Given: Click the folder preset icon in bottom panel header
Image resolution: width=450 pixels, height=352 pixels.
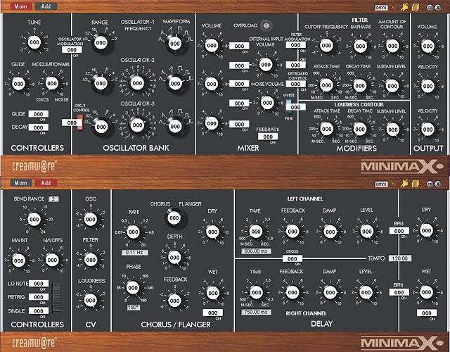Looking at the screenshot, I should (415, 184).
